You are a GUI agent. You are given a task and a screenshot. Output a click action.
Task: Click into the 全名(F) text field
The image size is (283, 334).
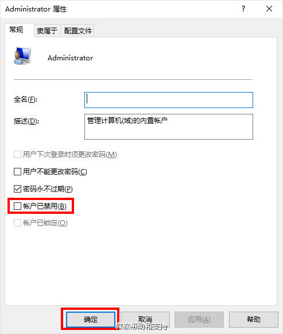169,100
